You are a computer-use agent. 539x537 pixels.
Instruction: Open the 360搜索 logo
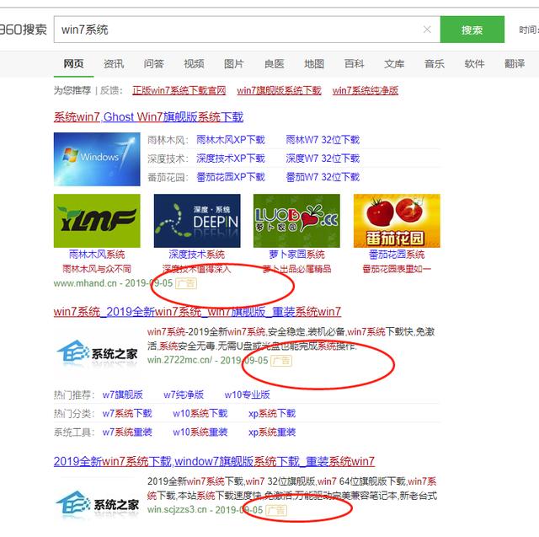(23, 30)
